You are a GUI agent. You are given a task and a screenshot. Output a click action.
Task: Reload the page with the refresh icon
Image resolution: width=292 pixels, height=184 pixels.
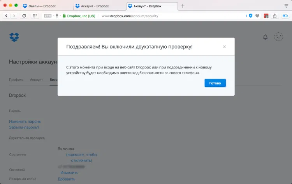pos(24,16)
